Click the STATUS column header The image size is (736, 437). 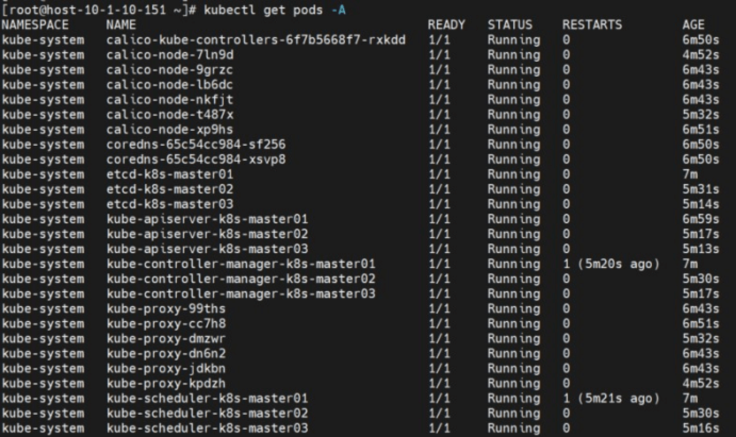(510, 25)
